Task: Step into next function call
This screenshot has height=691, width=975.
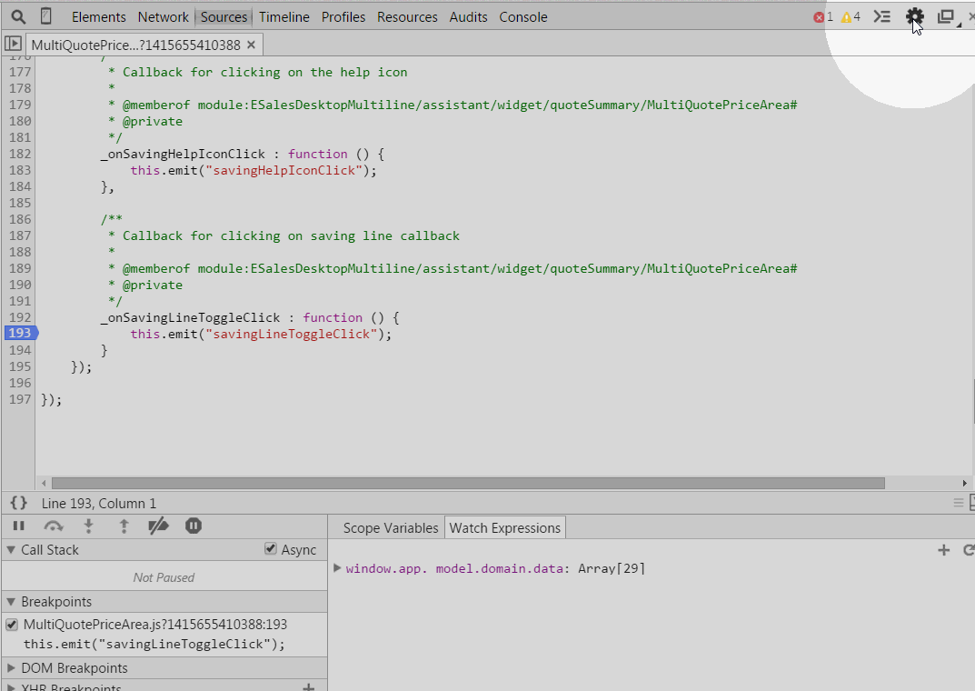Action: [x=88, y=526]
